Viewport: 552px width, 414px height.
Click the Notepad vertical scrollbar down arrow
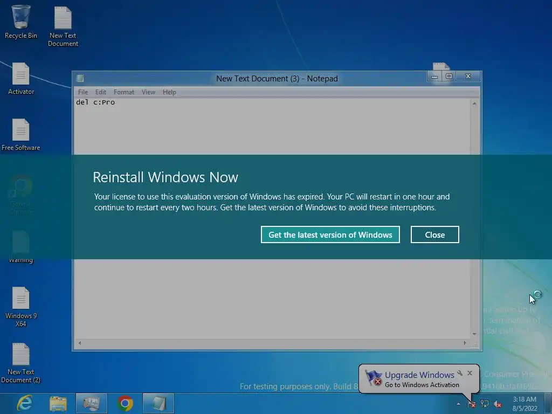474,334
